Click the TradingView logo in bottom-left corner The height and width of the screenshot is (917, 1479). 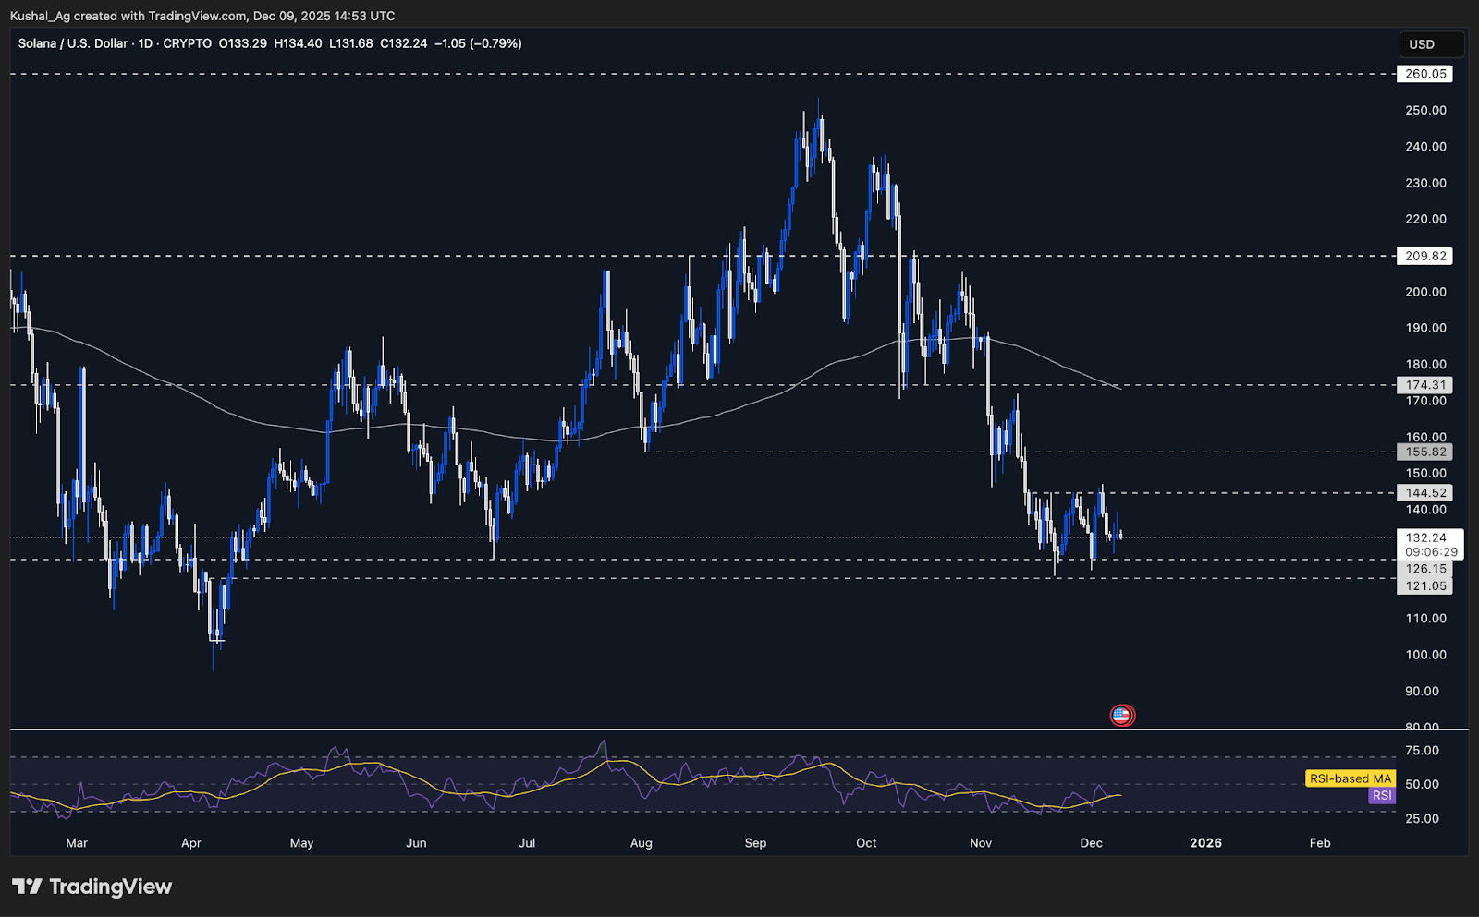pos(92,887)
